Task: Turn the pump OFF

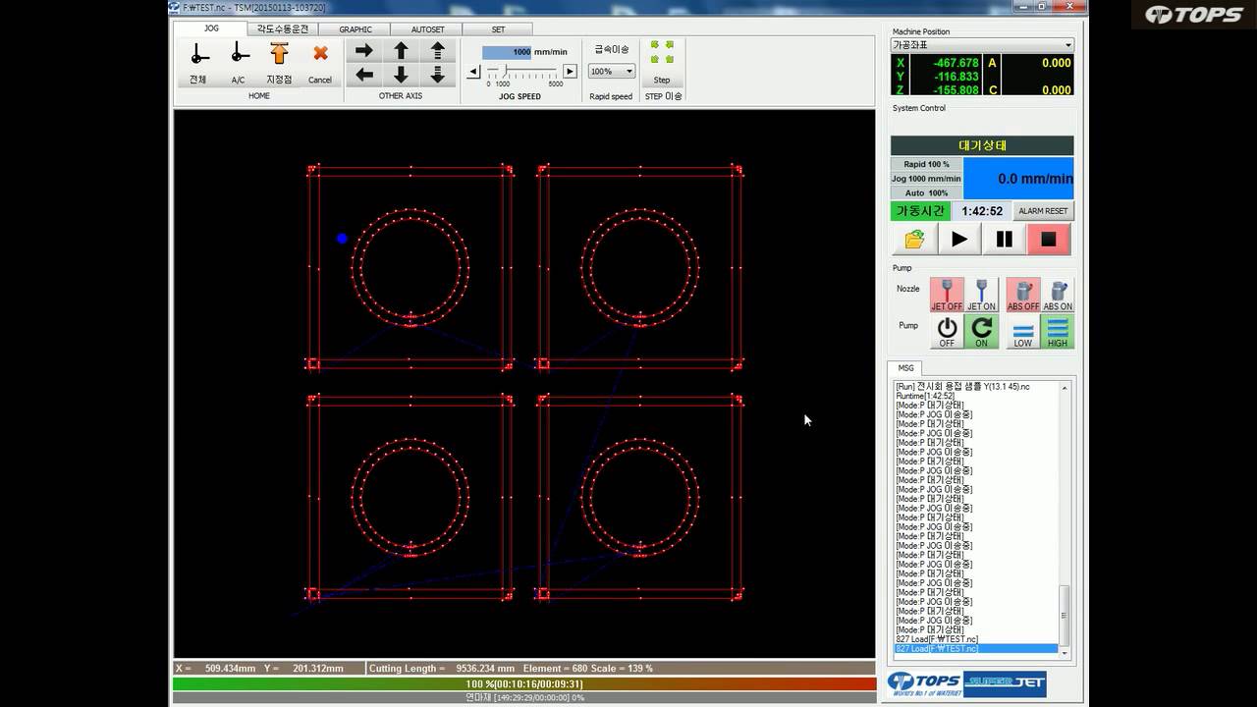Action: (x=947, y=332)
